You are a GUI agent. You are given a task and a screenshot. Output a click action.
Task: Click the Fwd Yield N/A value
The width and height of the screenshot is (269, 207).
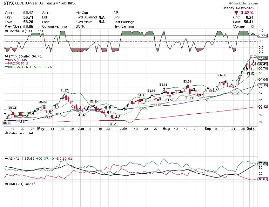click(102, 22)
